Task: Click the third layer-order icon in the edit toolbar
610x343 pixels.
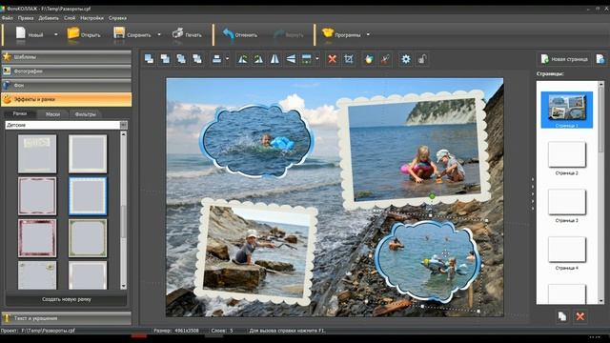Action: (x=181, y=59)
